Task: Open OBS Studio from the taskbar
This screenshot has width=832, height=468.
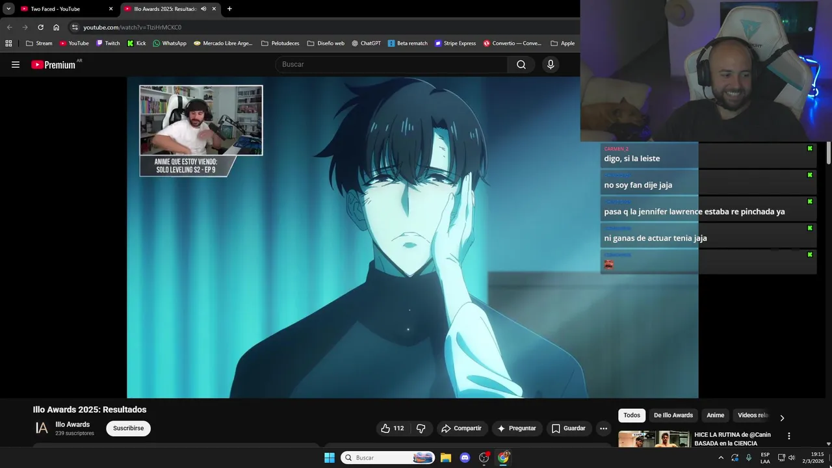Action: [x=484, y=458]
